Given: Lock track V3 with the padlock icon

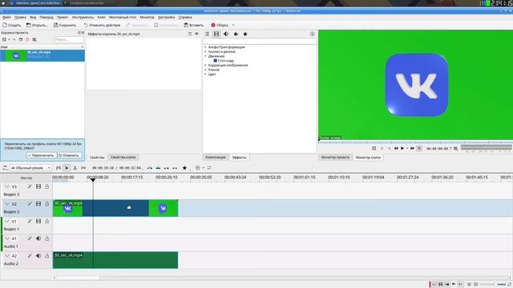Looking at the screenshot, I should point(46,186).
